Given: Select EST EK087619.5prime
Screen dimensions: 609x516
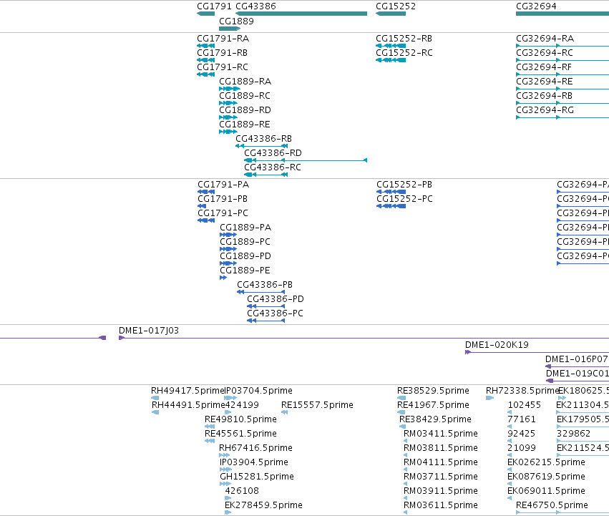Looking at the screenshot, I should [x=546, y=477].
